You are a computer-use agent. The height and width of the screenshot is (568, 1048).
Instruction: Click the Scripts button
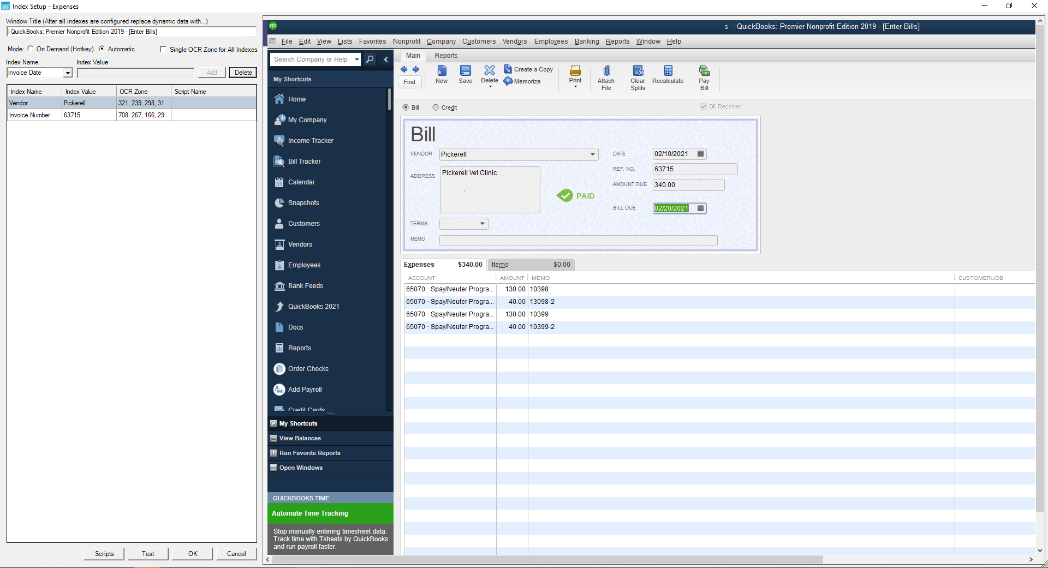(x=104, y=554)
